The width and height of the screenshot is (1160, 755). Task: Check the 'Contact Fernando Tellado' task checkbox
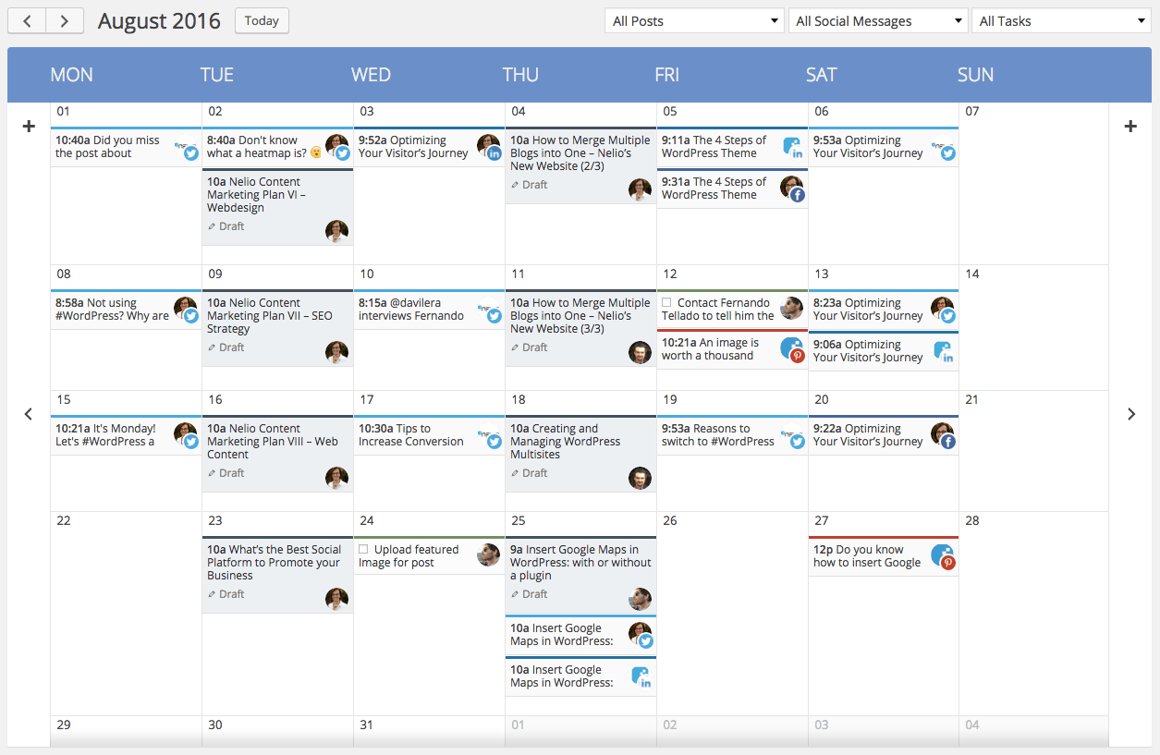(x=666, y=303)
